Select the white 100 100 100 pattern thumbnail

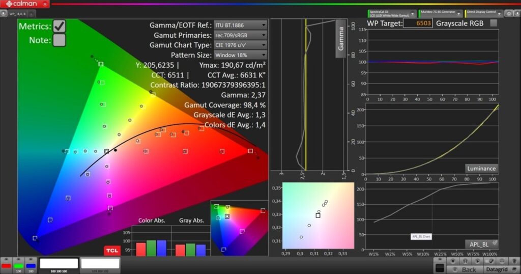59,265
